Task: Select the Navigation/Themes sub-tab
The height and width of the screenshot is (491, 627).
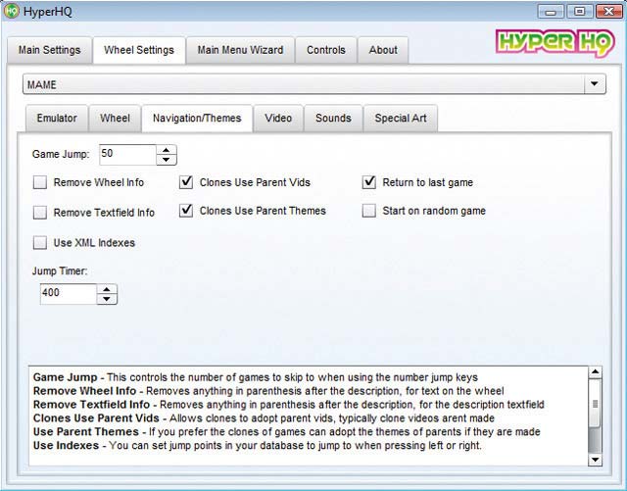Action: 197,118
